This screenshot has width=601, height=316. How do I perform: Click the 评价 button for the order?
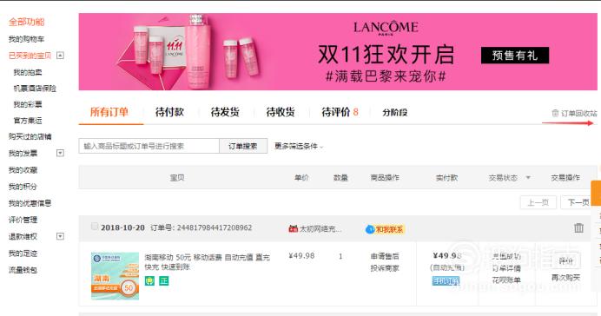565,261
